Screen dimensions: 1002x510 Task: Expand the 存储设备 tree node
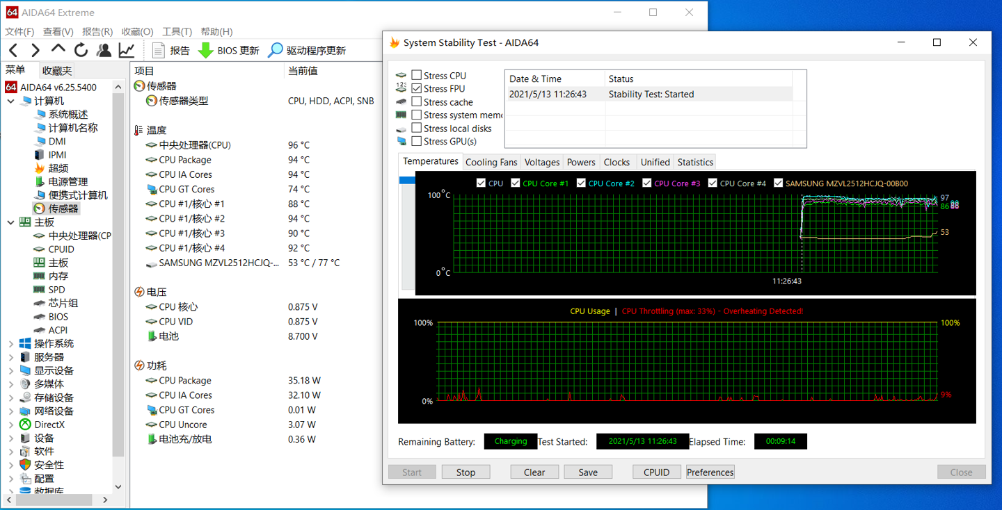coord(10,397)
